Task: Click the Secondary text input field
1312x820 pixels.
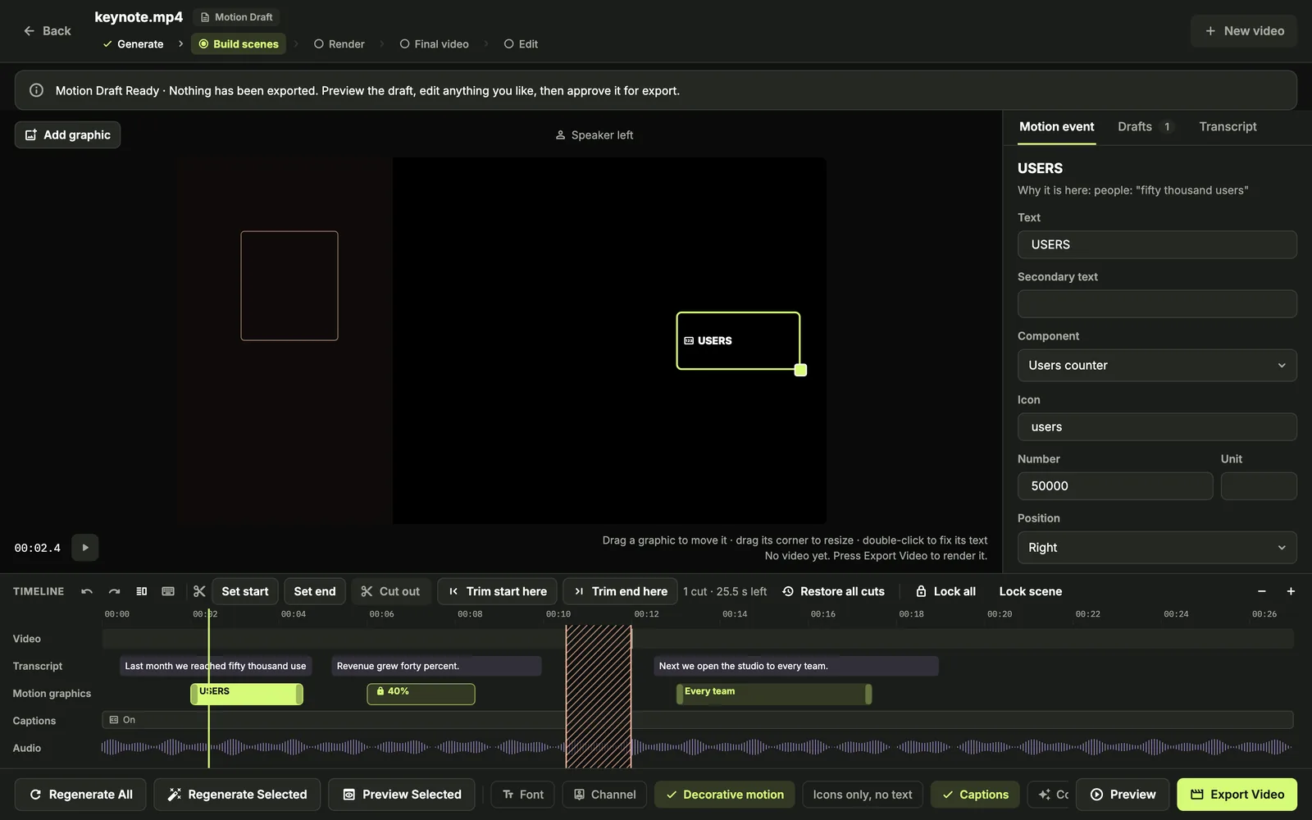Action: pos(1157,304)
